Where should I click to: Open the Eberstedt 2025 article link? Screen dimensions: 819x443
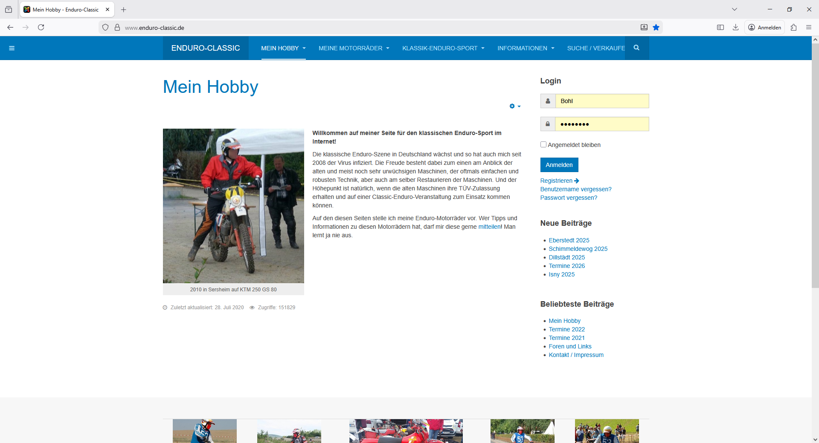coord(569,240)
